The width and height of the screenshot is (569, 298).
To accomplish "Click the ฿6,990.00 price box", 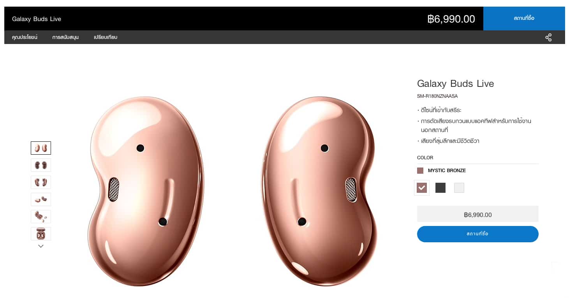I will [478, 214].
